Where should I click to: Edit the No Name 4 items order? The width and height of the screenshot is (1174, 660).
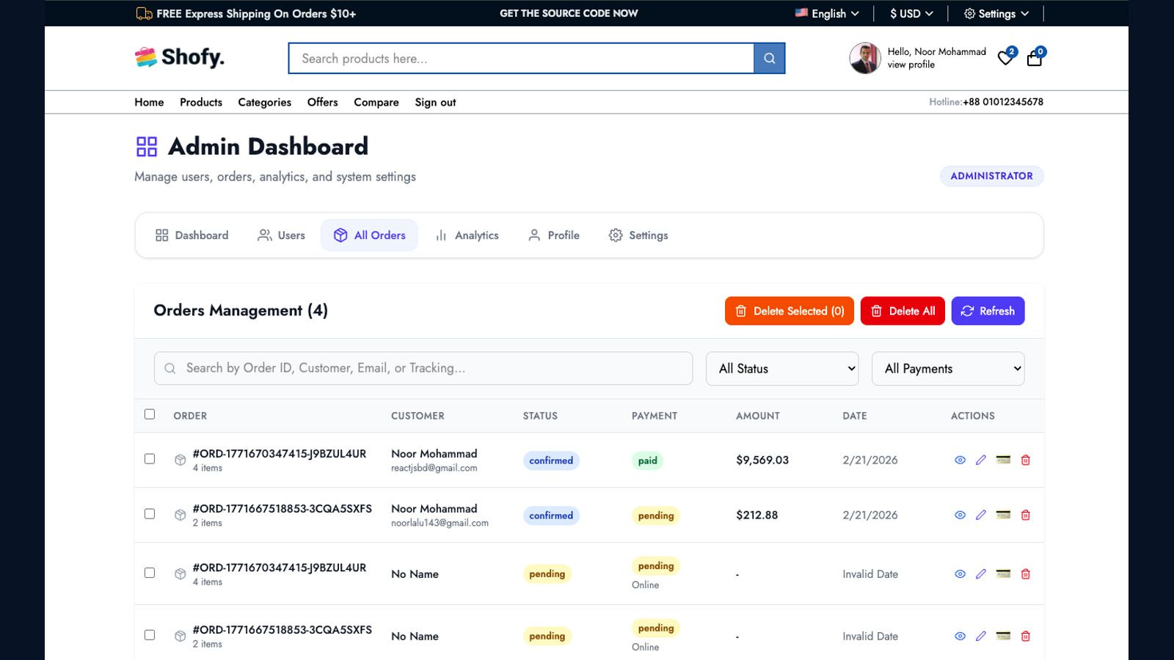981,574
